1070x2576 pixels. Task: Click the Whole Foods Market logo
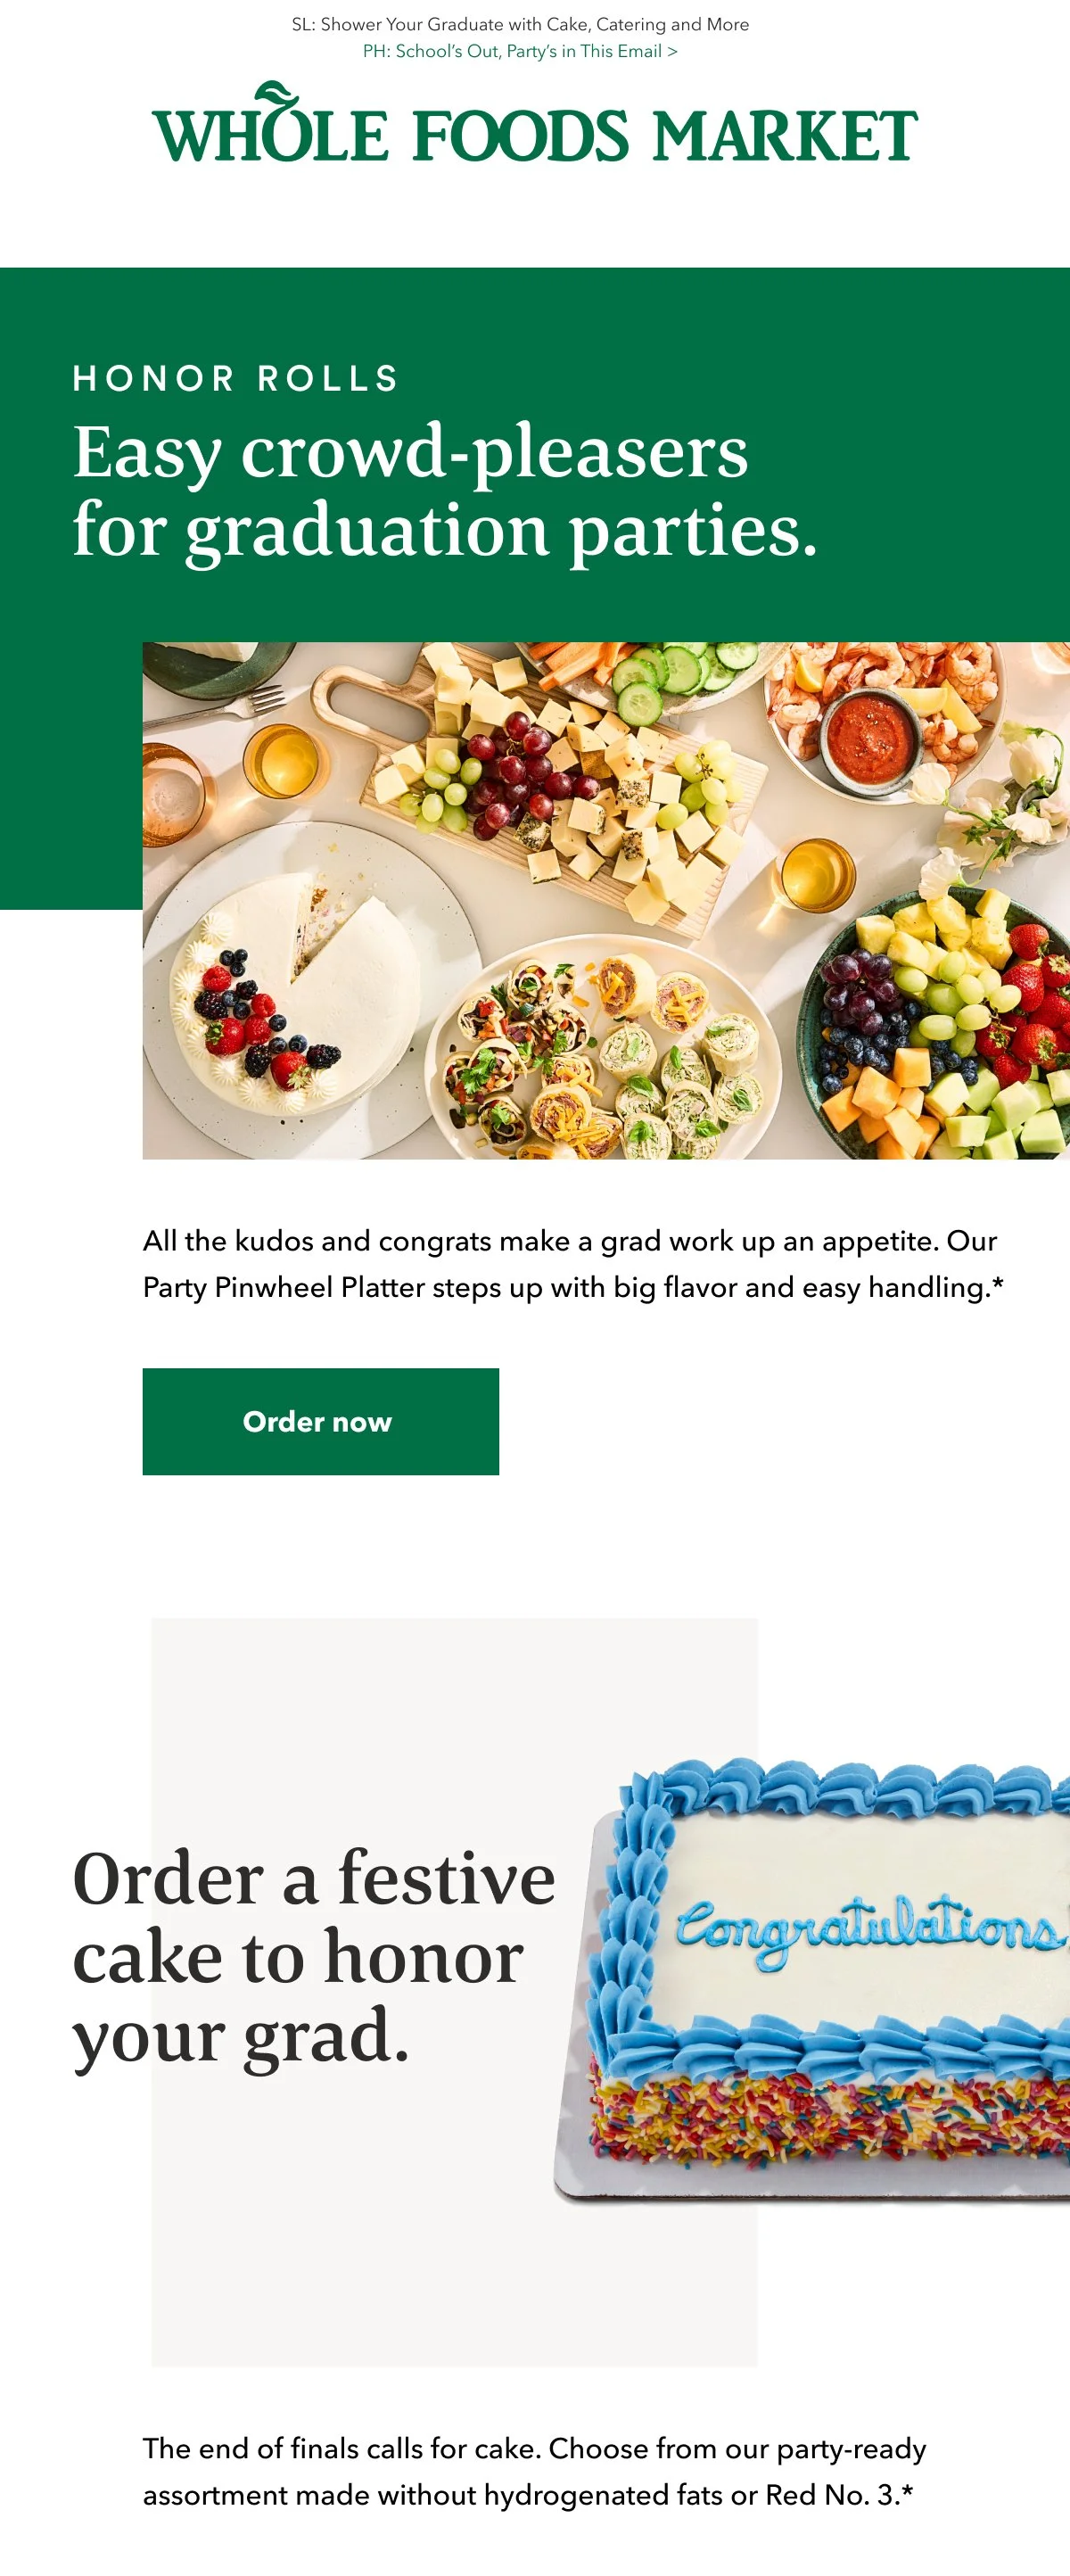point(535,124)
